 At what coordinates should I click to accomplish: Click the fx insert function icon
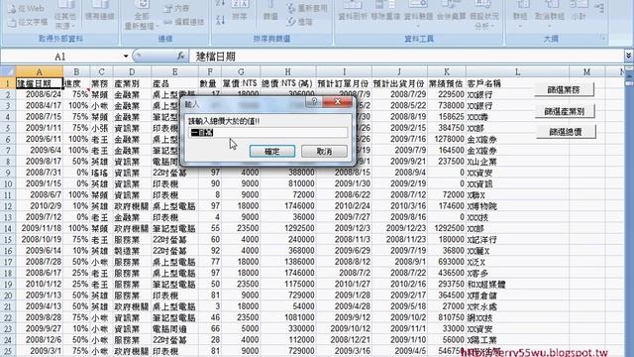tap(180, 57)
